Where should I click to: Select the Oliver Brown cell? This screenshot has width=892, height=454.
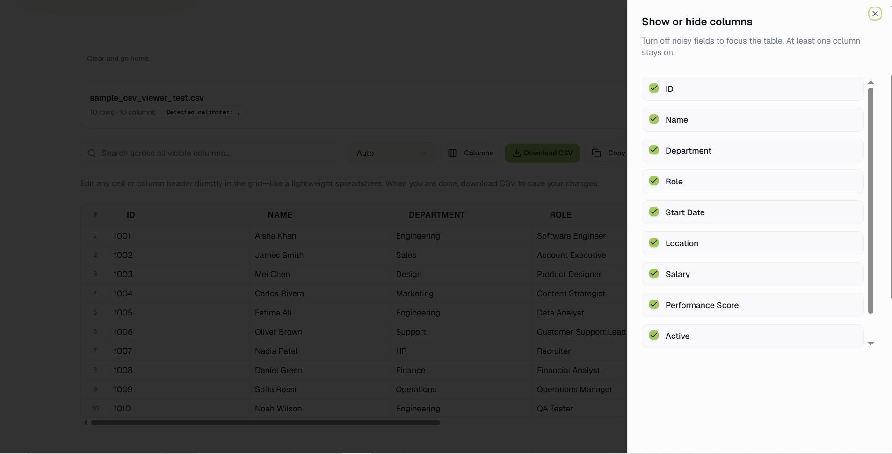(x=320, y=332)
